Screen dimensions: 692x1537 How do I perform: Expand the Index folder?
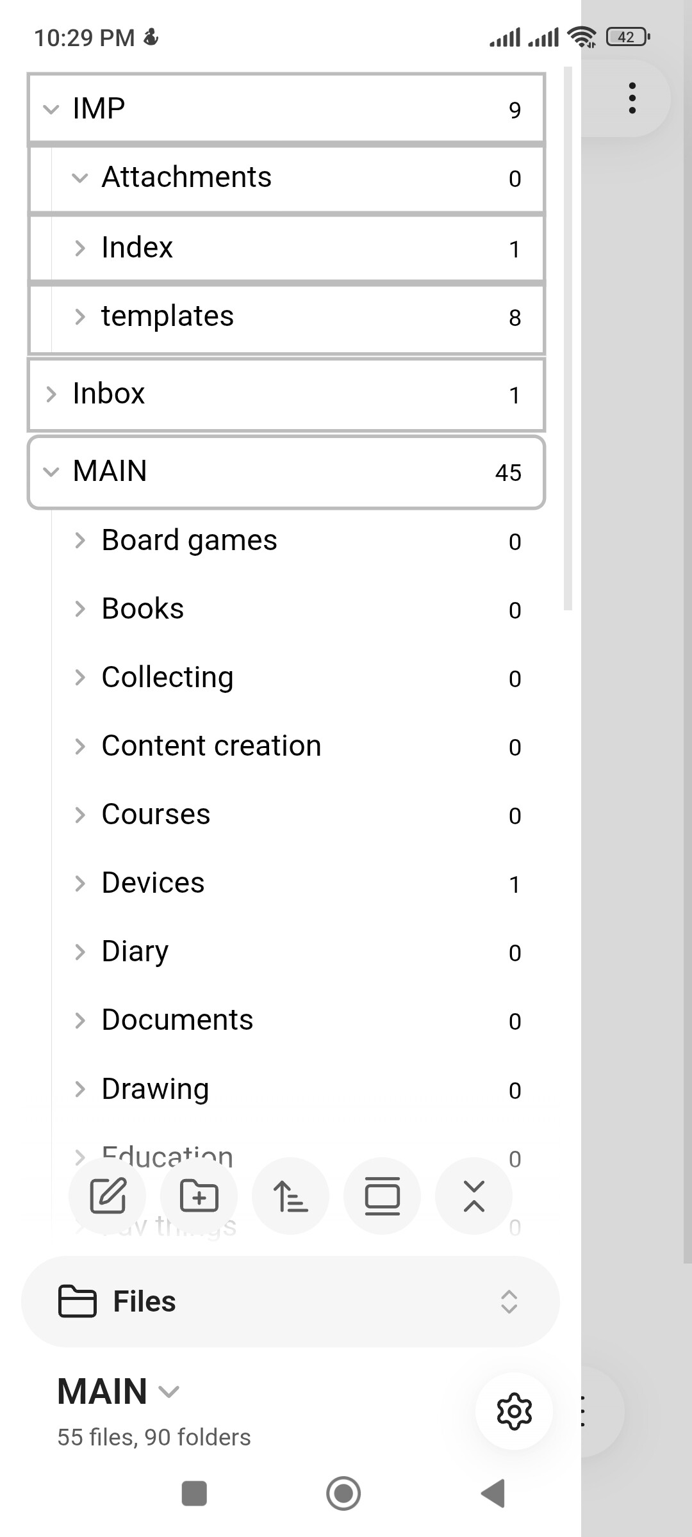[79, 248]
